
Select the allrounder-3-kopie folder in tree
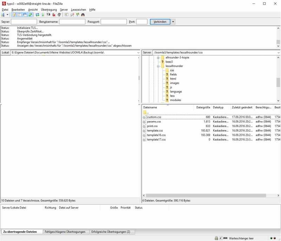177,58
